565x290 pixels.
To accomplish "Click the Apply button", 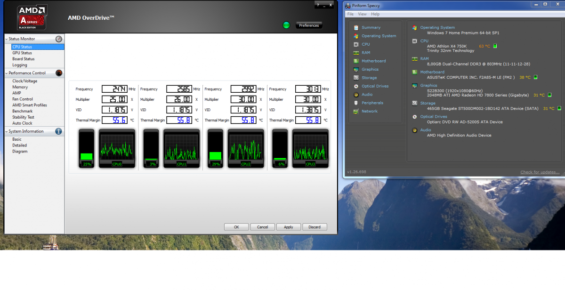I will point(289,227).
